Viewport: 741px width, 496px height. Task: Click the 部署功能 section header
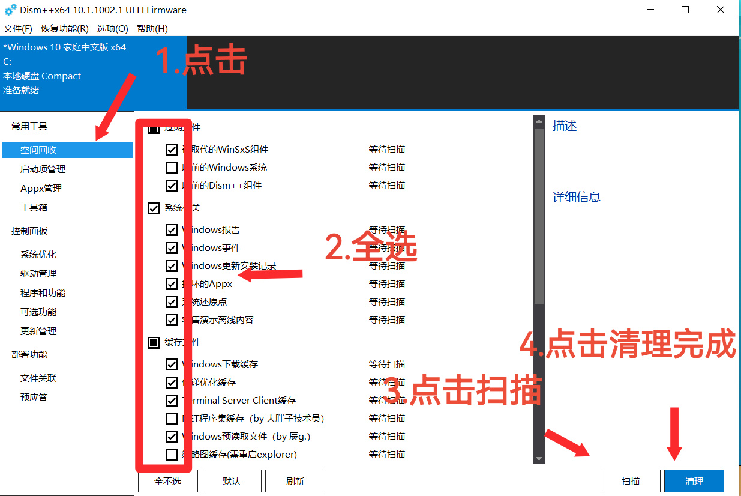coord(29,355)
